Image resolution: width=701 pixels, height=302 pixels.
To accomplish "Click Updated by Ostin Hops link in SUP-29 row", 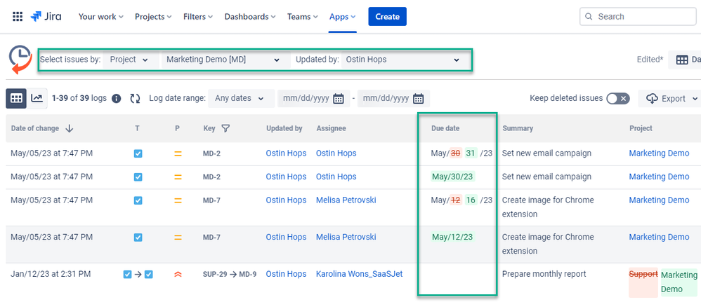I will pyautogui.click(x=286, y=275).
